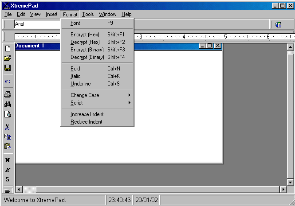Viewport: 295px width, 206px height.
Task: Click the globe icon in top toolbar
Action: (x=279, y=24)
